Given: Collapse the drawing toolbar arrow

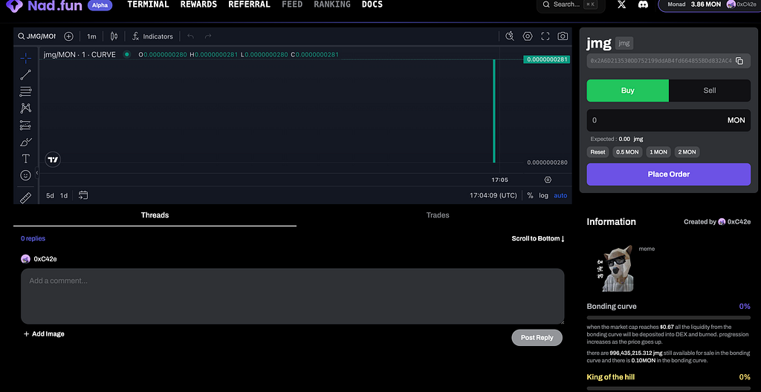Looking at the screenshot, I should tap(36, 171).
